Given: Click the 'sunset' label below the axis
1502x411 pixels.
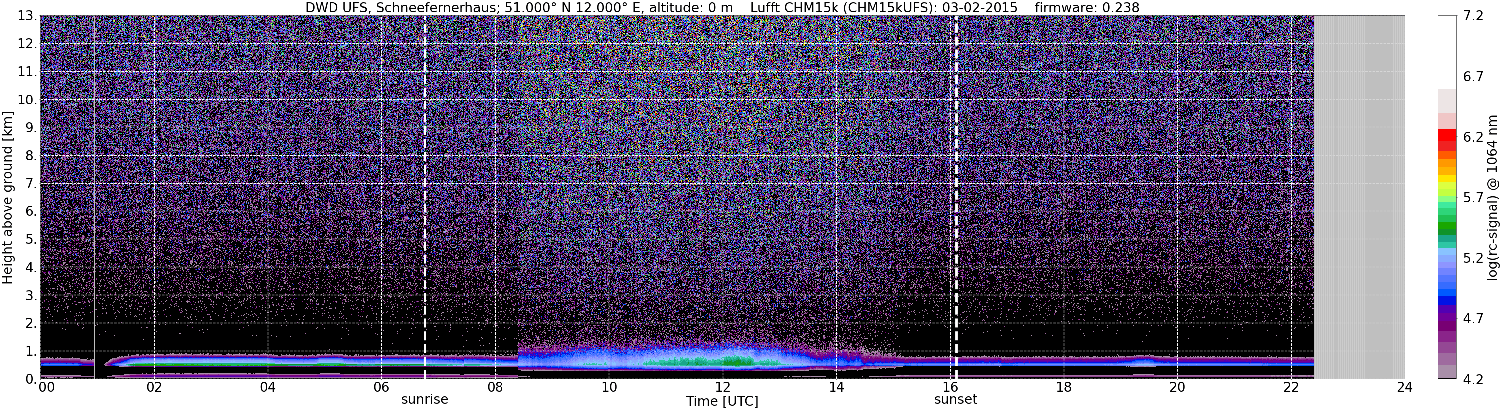Looking at the screenshot, I should point(956,400).
